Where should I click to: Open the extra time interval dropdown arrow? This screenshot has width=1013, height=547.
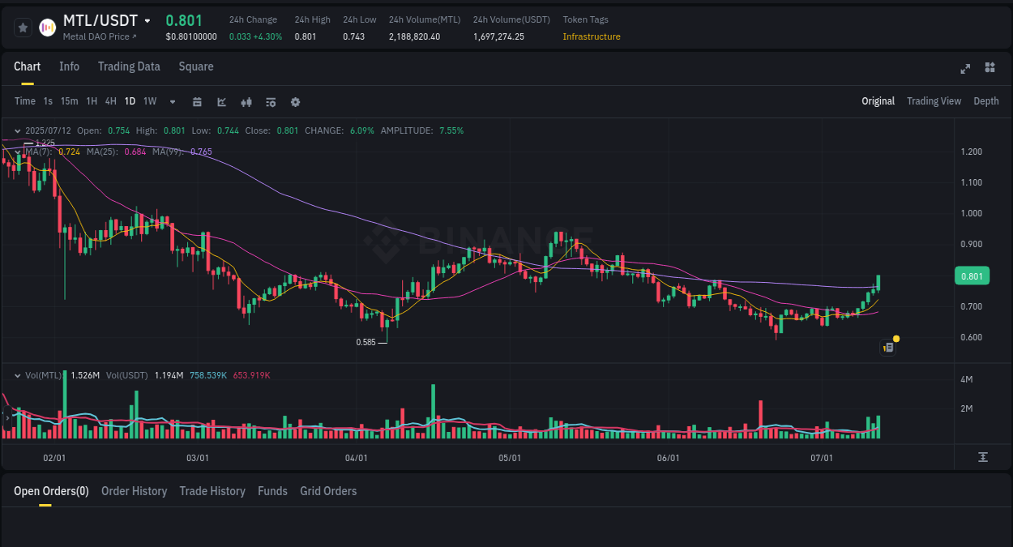(172, 101)
